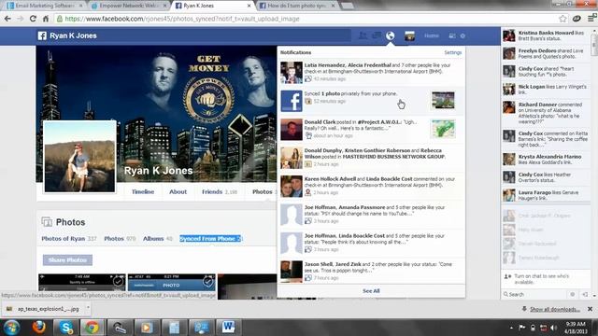Screen dimensions: 598x336
Task: Open the Photos profile tab
Action: [x=263, y=191]
